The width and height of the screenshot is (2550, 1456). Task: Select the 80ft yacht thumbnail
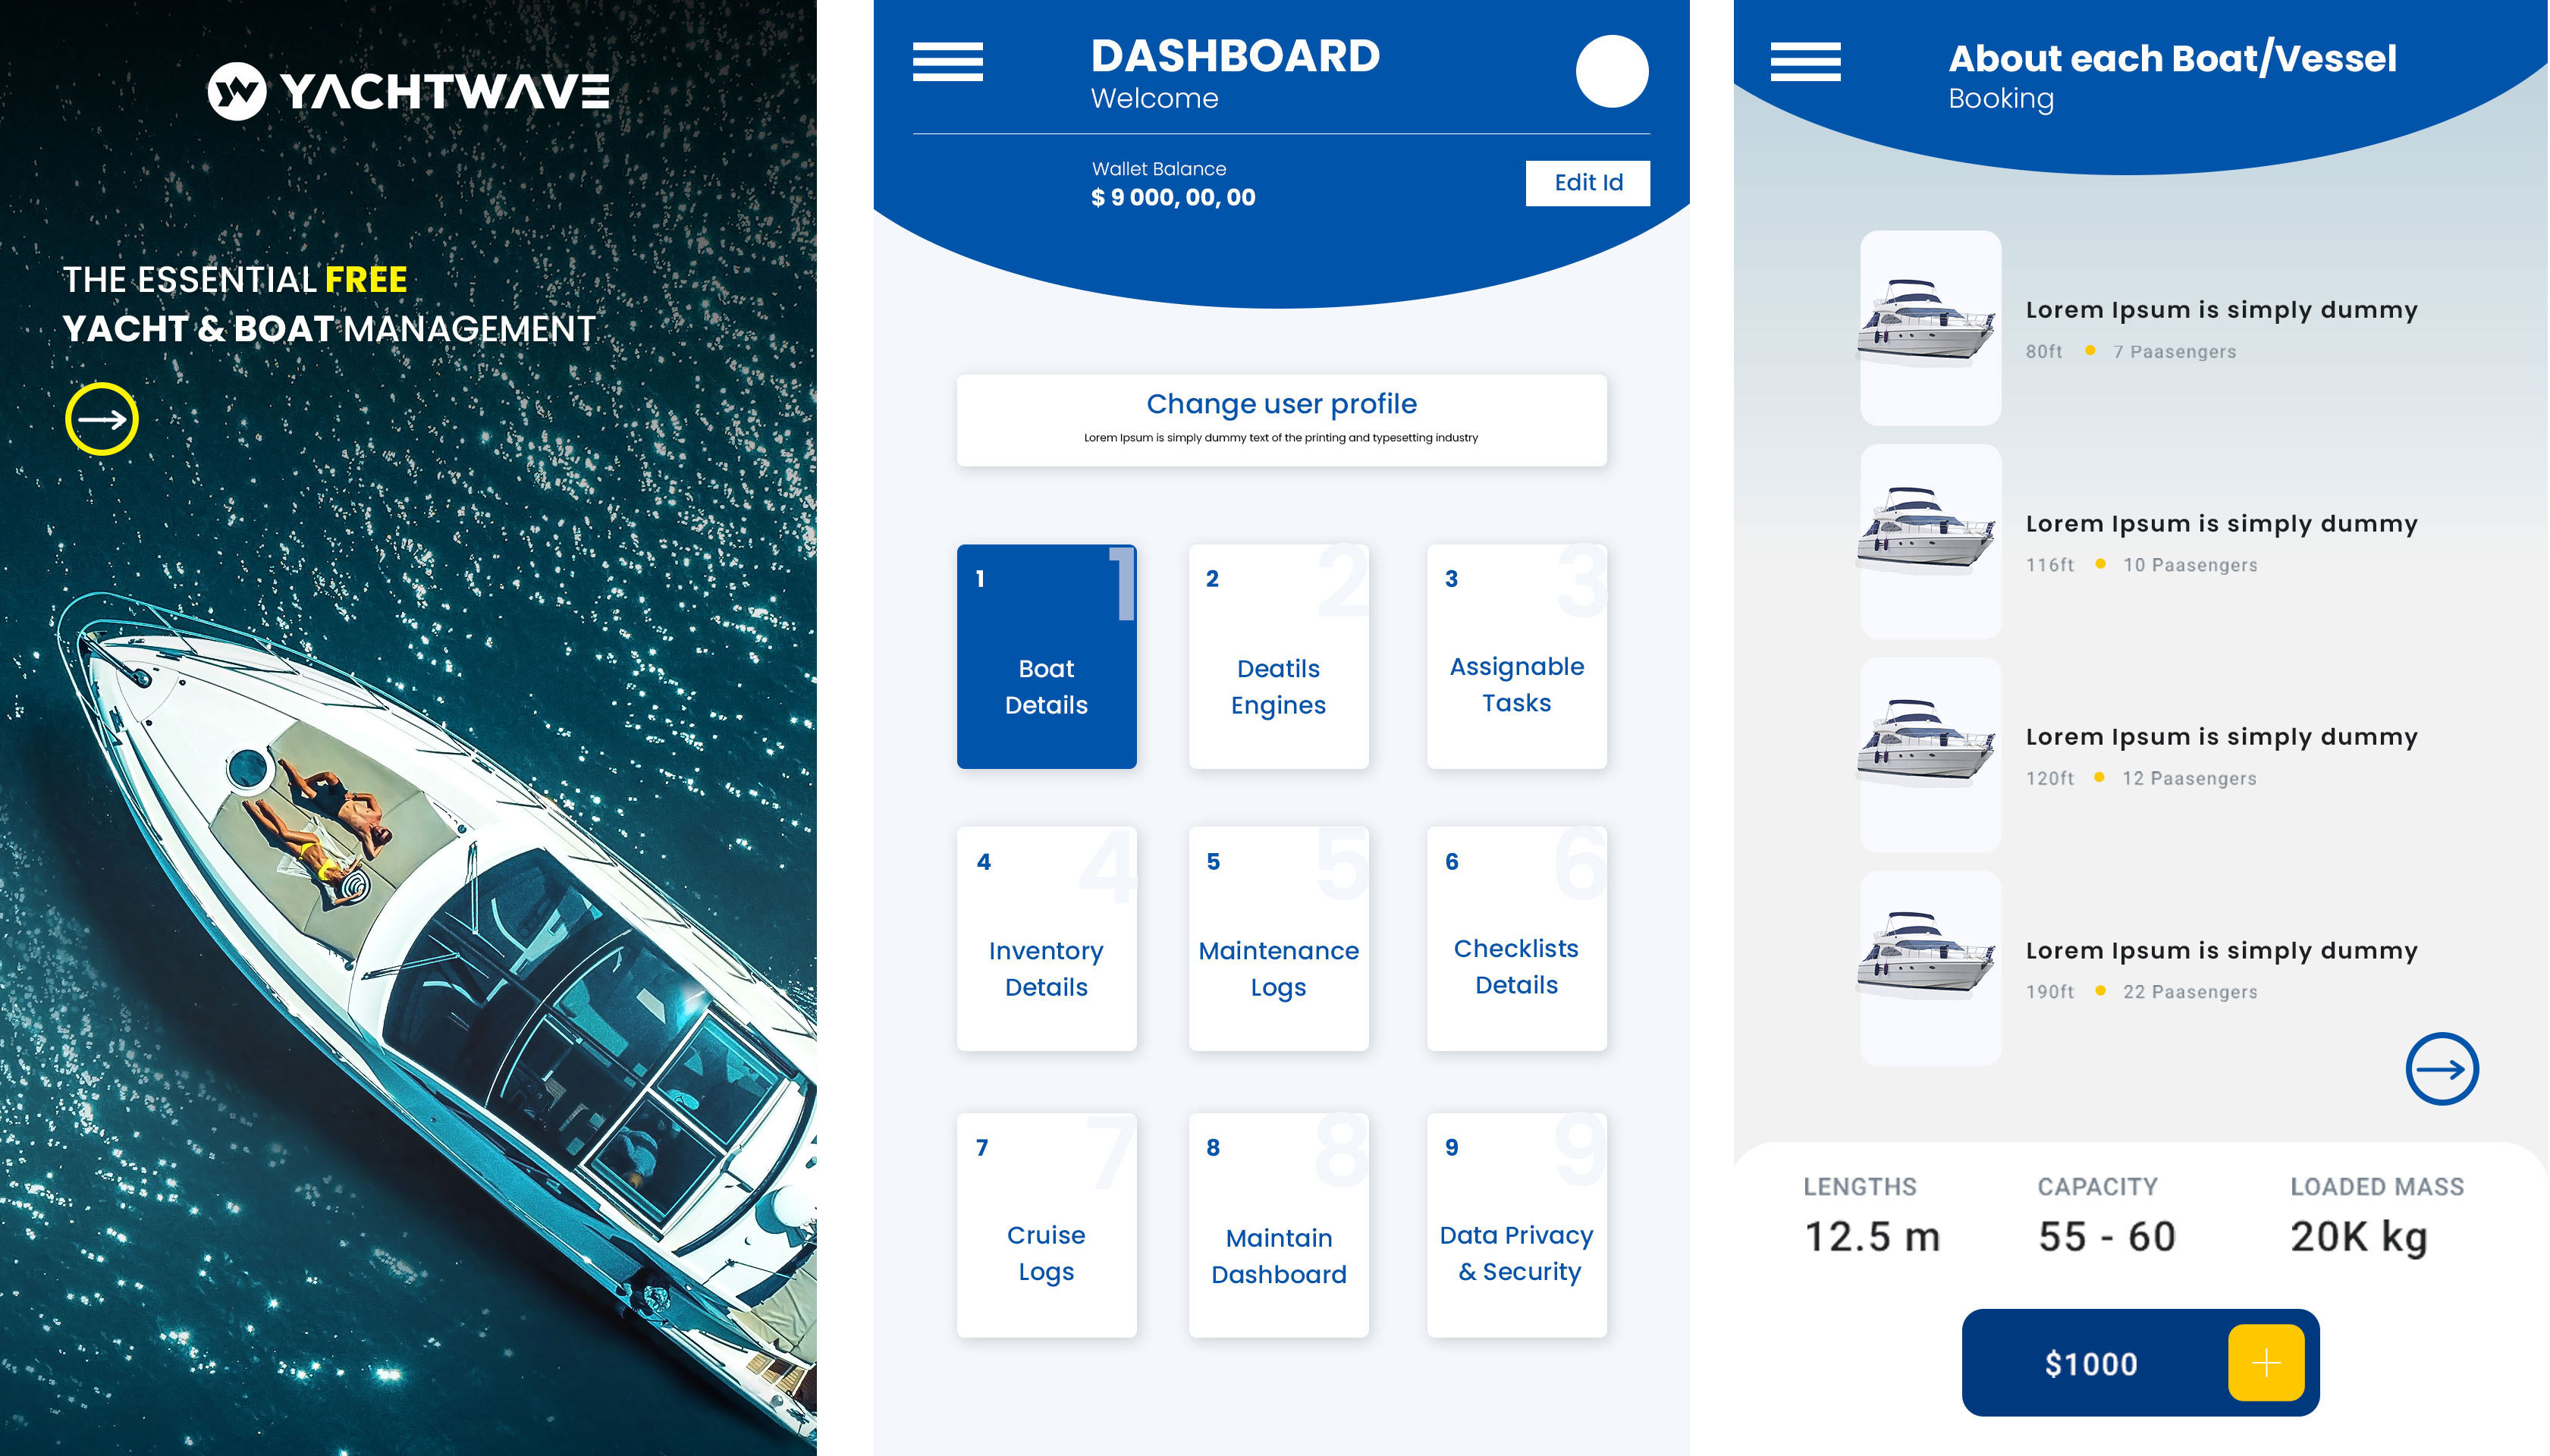1929,328
